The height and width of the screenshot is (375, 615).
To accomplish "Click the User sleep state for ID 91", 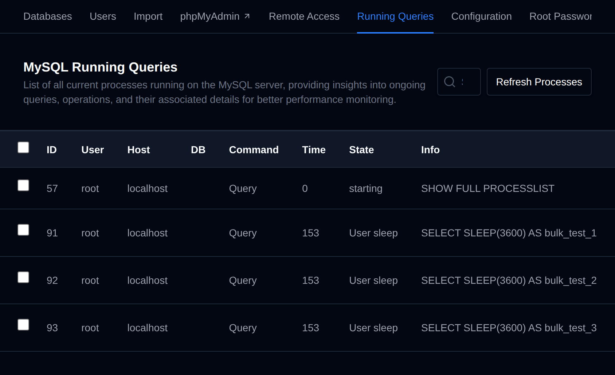I will click(x=373, y=233).
